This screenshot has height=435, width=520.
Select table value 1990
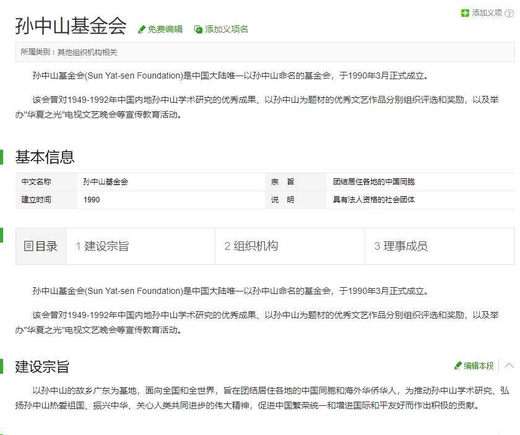[x=92, y=200]
